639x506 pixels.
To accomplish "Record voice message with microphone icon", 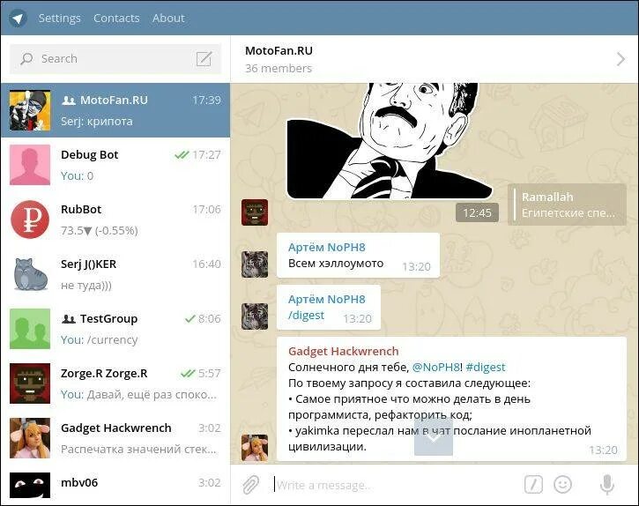I will 606,485.
